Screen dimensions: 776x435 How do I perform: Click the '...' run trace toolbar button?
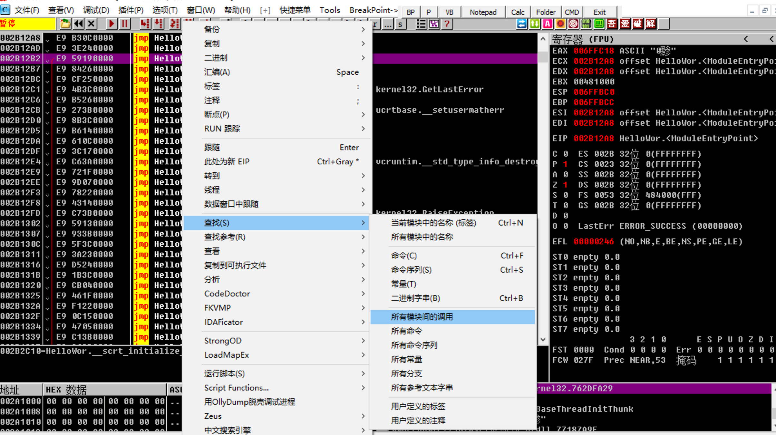[x=388, y=24]
